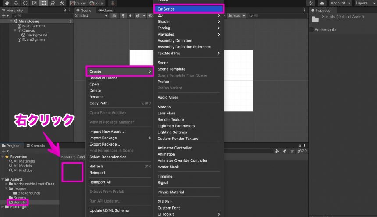377x217 pixels.
Task: Select the Rect tool
Action: point(43,3)
